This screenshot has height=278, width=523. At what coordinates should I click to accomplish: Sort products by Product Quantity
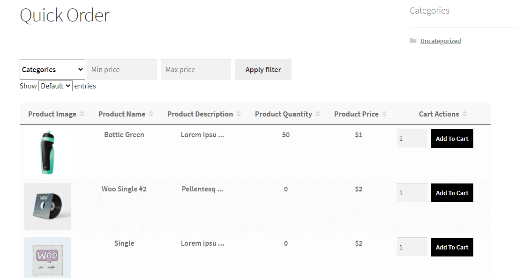click(x=318, y=114)
